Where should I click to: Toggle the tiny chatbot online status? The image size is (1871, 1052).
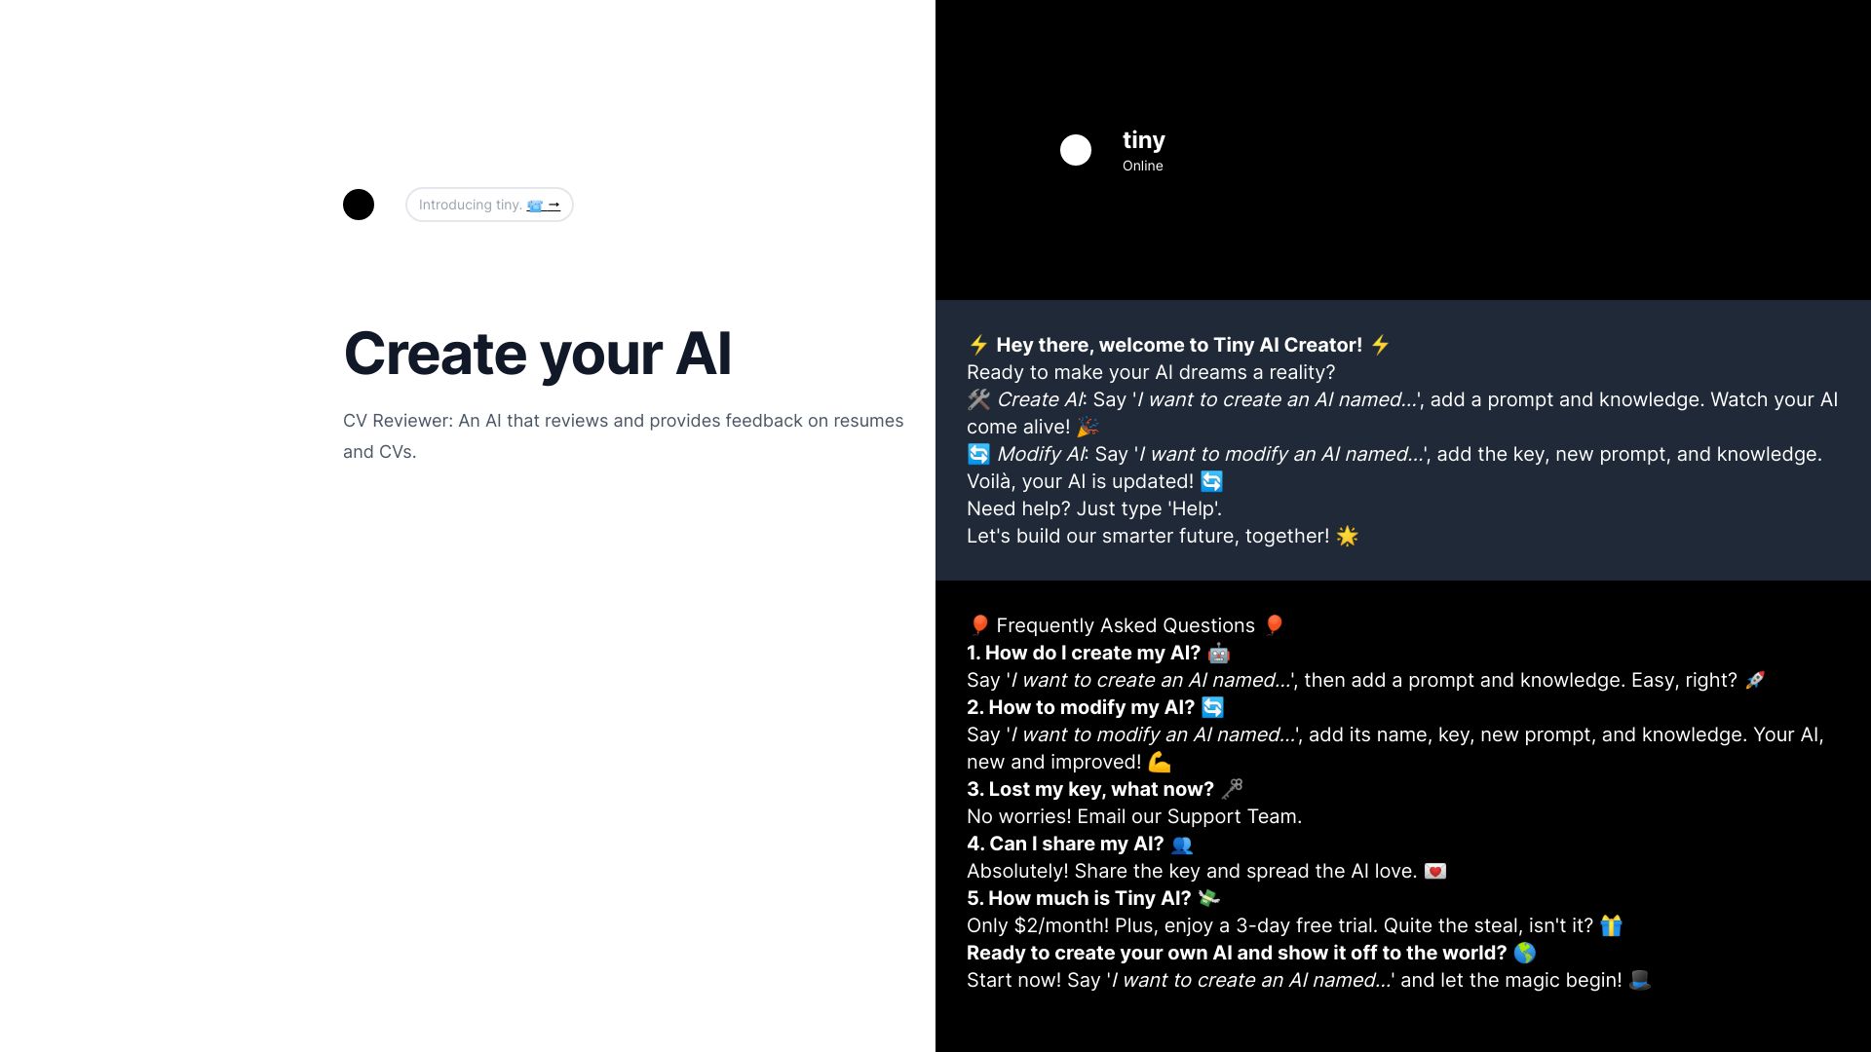(1144, 165)
